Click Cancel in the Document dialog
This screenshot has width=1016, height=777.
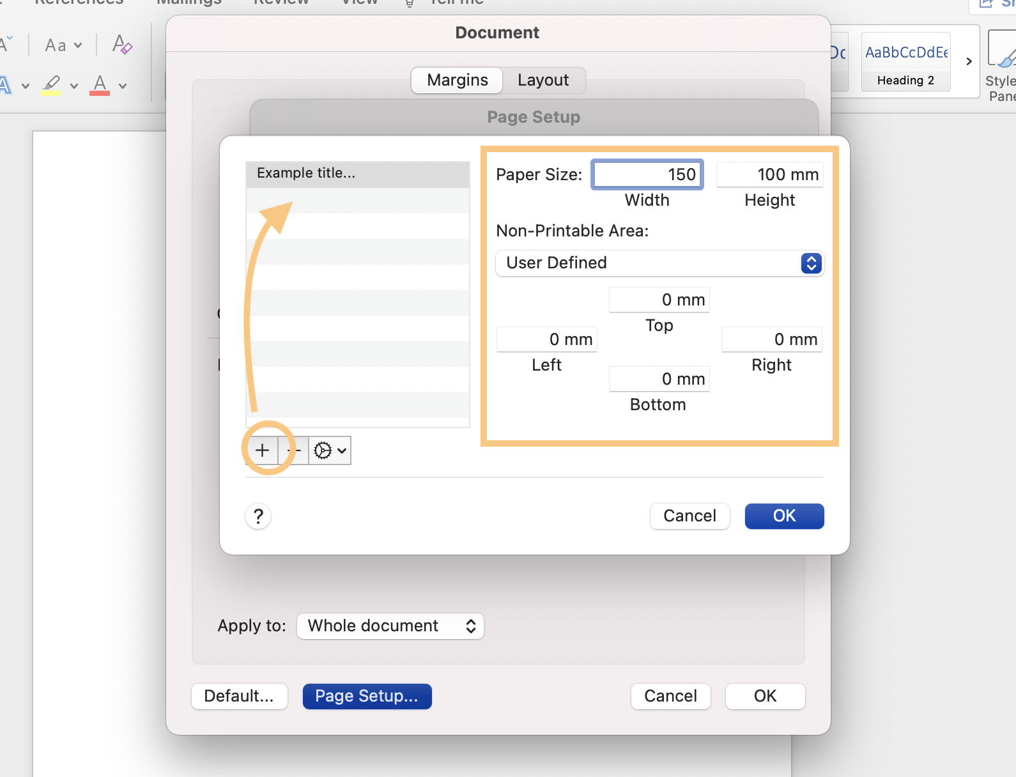coord(670,696)
